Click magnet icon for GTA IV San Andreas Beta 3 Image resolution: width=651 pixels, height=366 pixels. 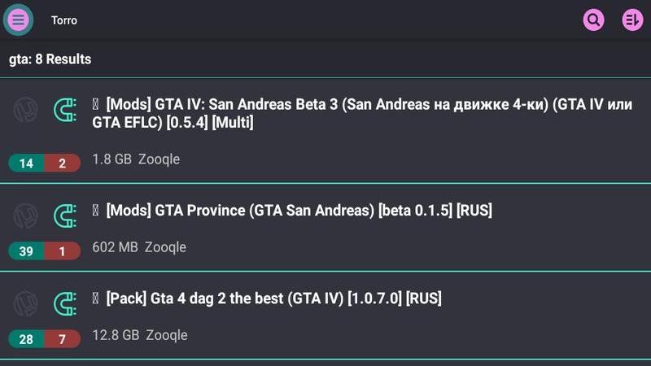pyautogui.click(x=64, y=111)
